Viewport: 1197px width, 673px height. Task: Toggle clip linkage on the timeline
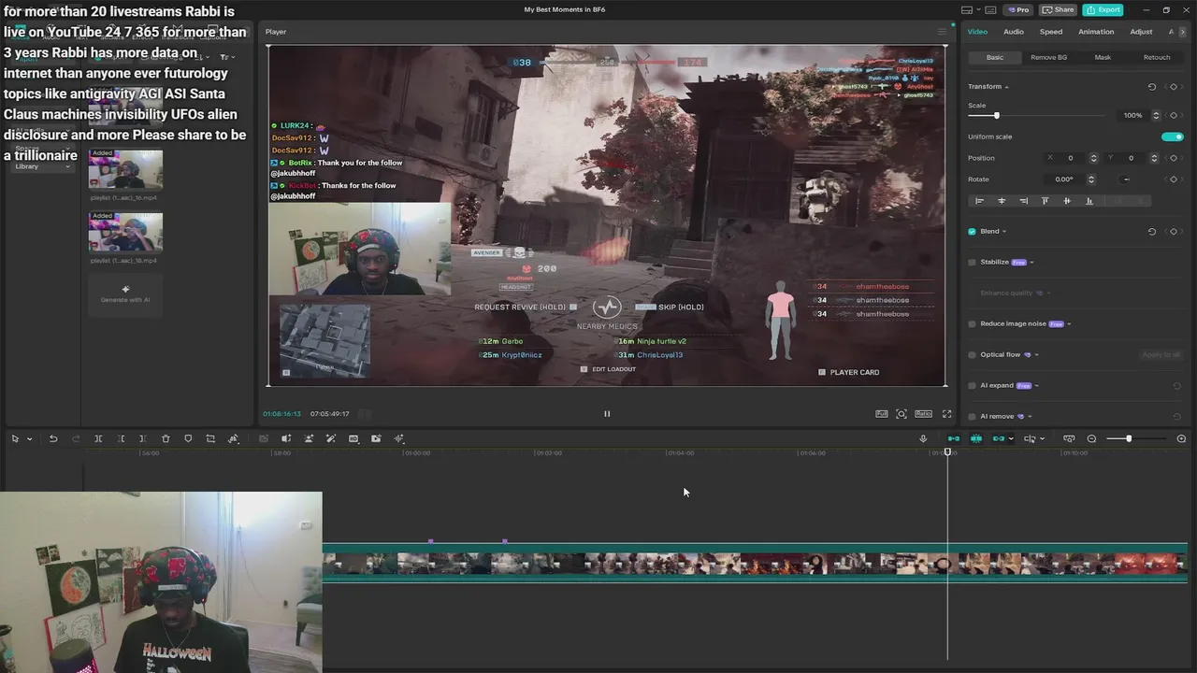(998, 438)
